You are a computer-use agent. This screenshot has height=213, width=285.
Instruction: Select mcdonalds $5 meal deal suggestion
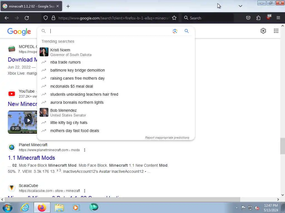[x=116, y=87]
